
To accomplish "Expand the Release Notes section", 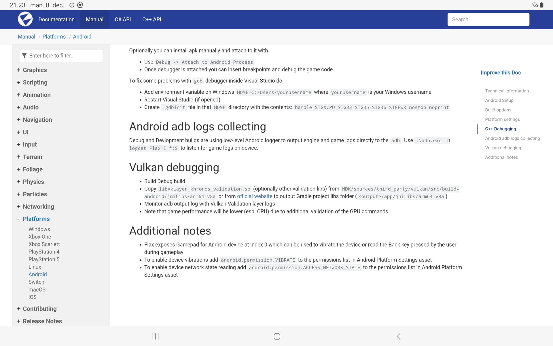I will (x=19, y=321).
